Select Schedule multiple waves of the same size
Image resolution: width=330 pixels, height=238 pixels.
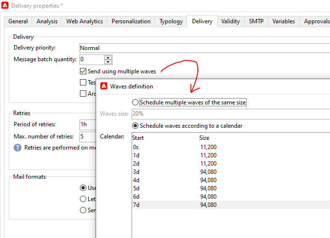point(135,102)
